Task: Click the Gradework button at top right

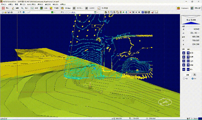Action: 183,8
